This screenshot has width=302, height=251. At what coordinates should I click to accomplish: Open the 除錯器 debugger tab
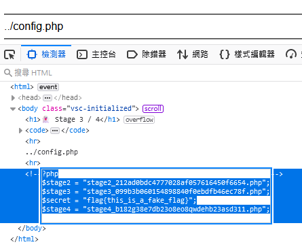click(x=147, y=54)
